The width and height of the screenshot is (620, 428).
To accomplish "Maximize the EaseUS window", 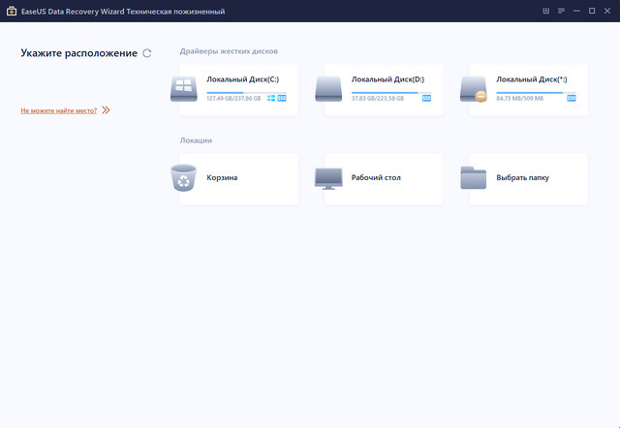I will [592, 11].
